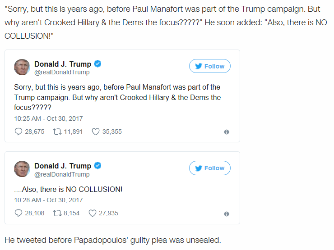Open info icon on second tweet
Viewport: 334px width, 250px height.
pos(227,214)
